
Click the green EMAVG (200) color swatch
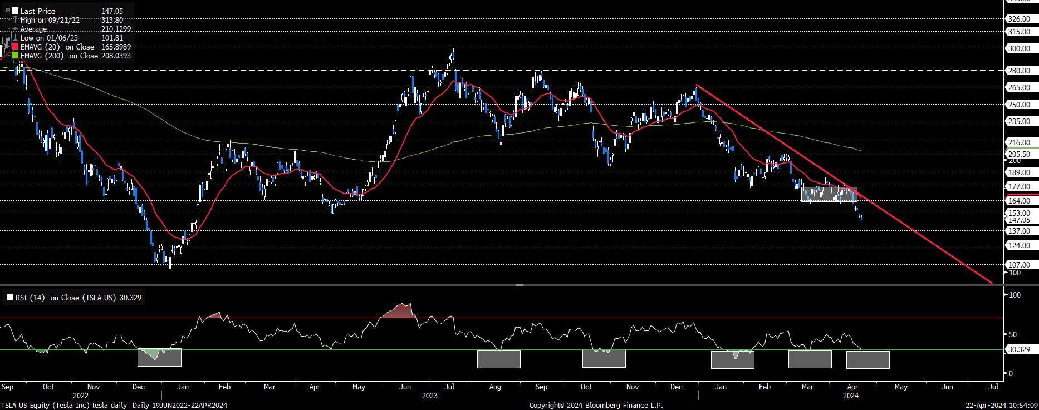pos(15,56)
